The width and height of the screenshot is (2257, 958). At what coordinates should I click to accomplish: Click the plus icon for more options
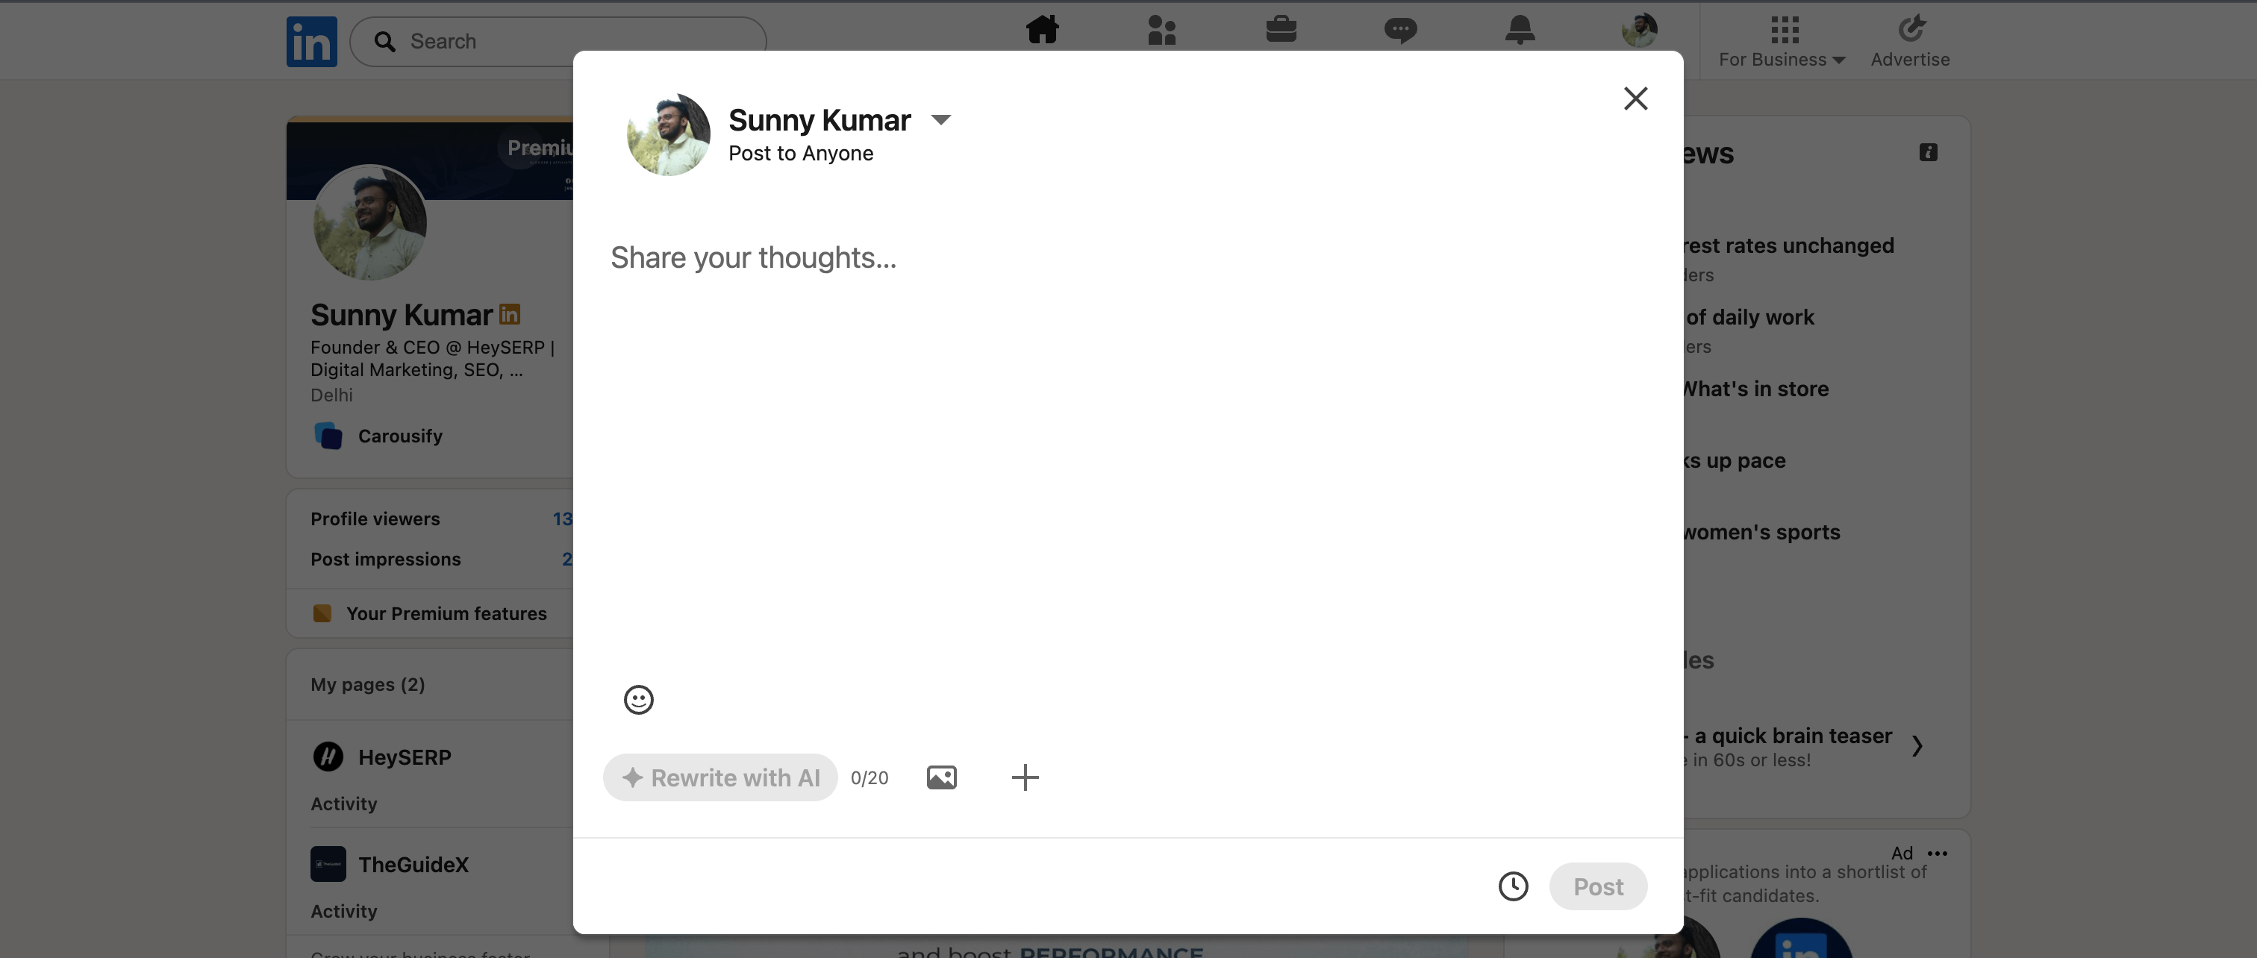click(x=1024, y=777)
